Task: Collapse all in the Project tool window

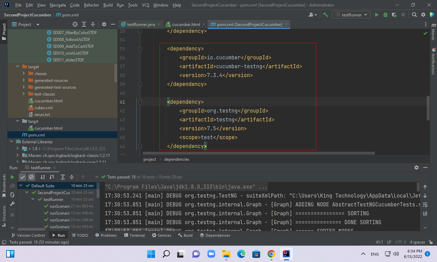Action: [93, 24]
